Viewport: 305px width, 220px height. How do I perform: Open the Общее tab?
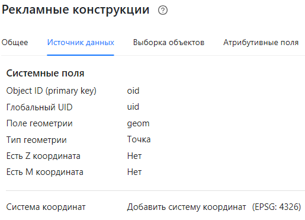click(15, 43)
